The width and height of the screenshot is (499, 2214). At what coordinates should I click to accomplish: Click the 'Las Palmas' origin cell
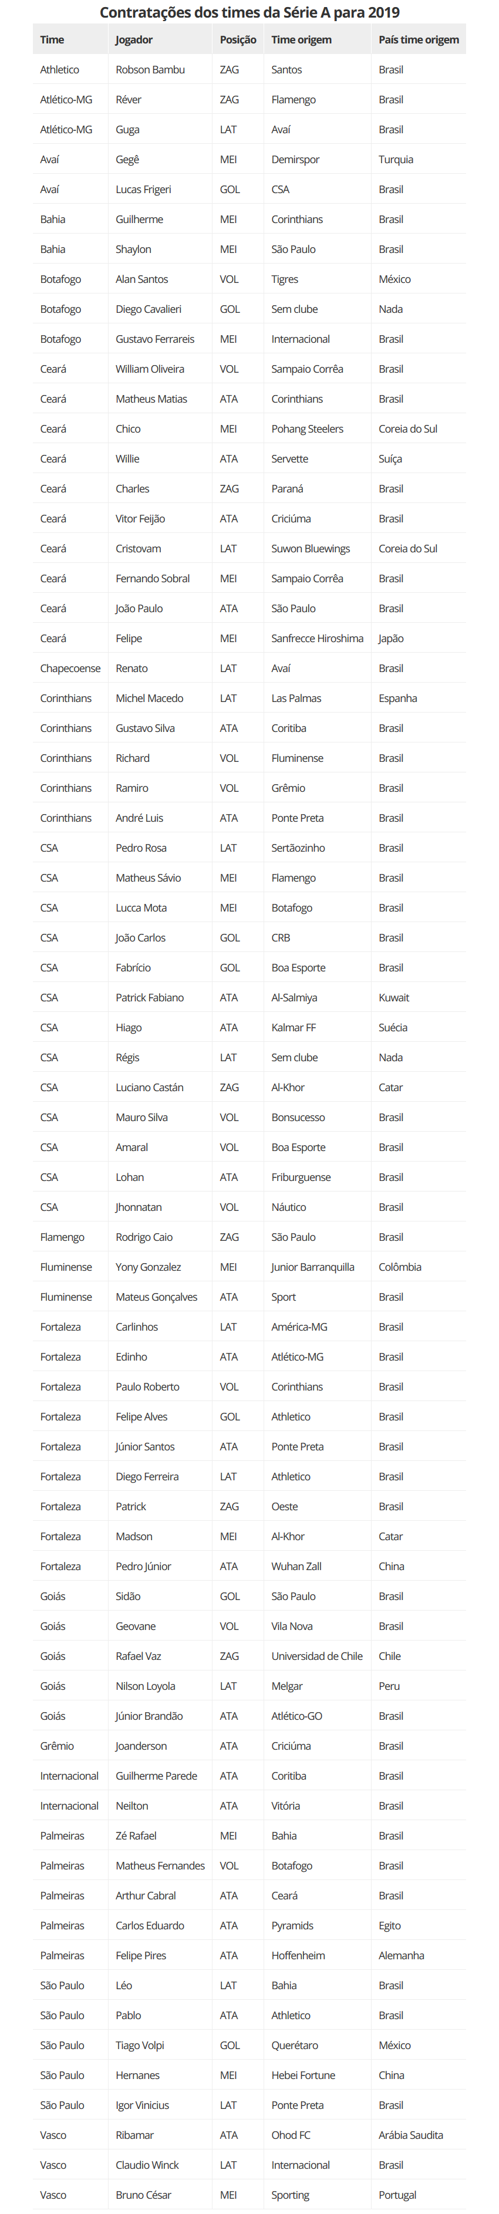[296, 698]
